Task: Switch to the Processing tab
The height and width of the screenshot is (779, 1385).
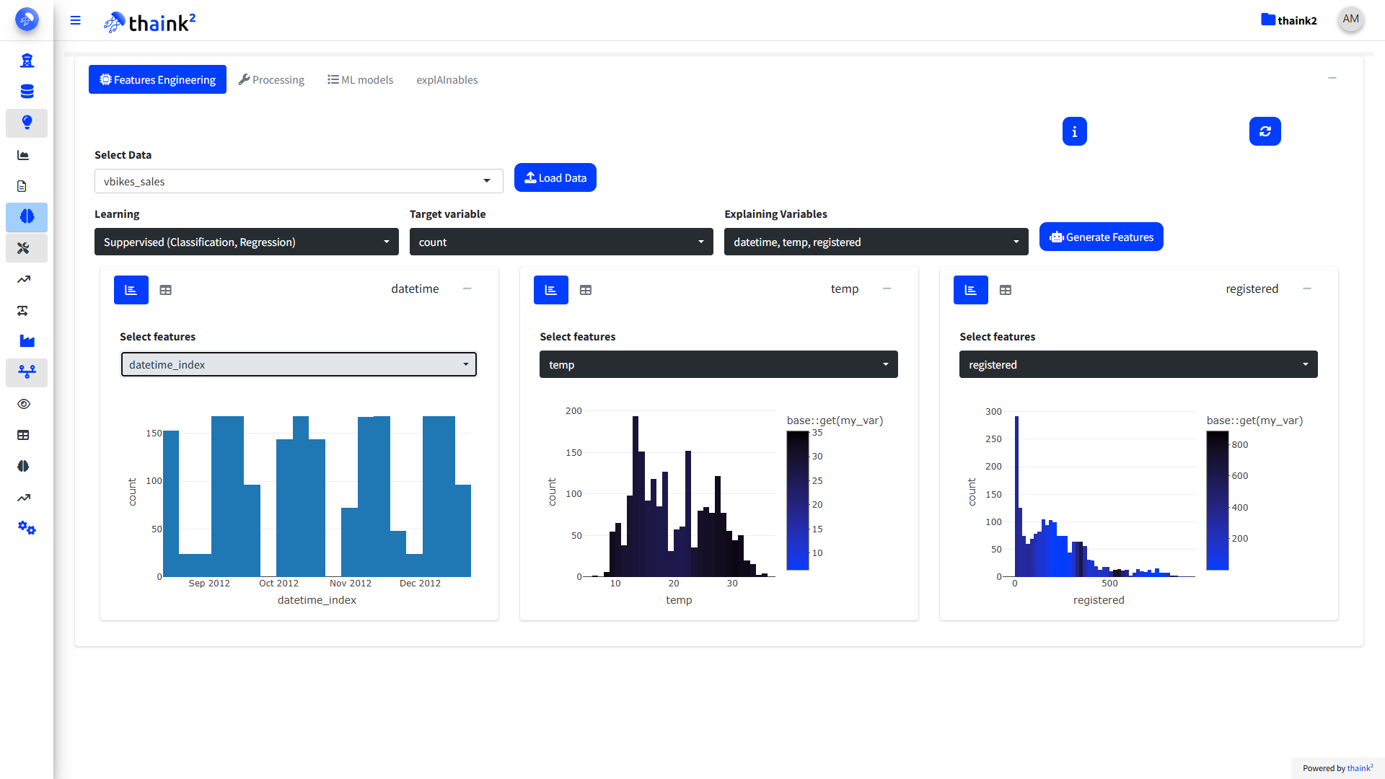Action: 271,80
